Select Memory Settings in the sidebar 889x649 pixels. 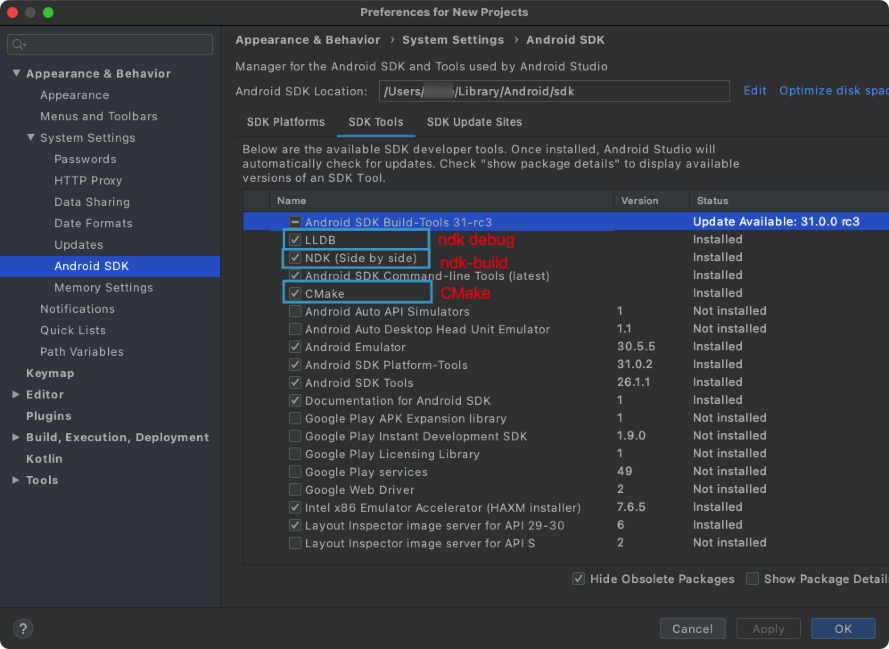(x=103, y=288)
